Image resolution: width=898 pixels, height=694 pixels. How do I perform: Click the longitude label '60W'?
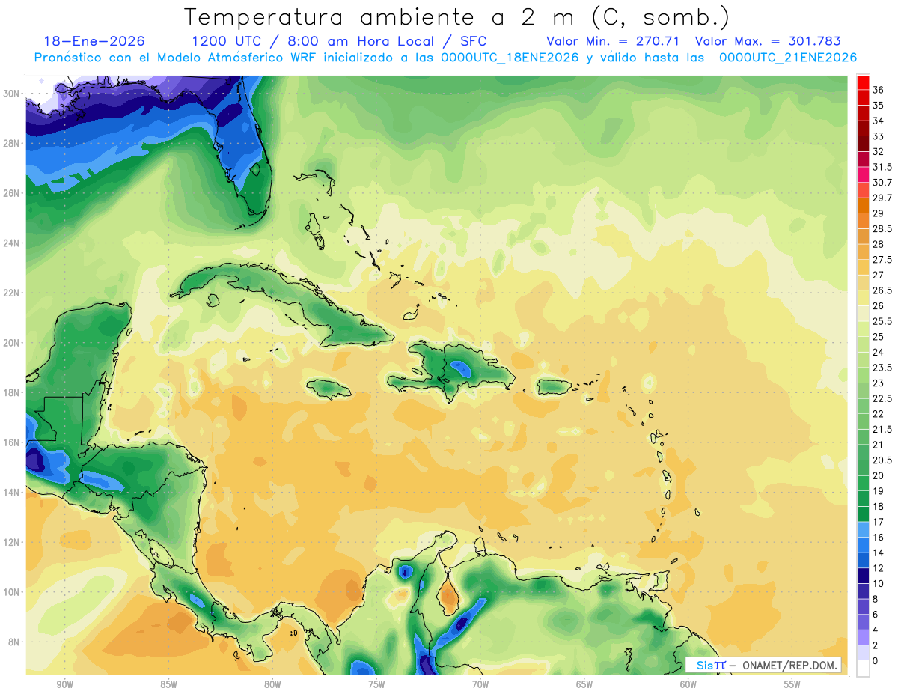point(688,684)
